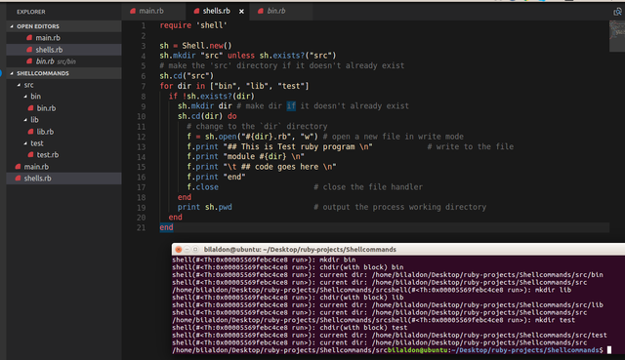The image size is (625, 360).
Task: Click the terminal prompt cursor block
Action: pyautogui.click(x=609, y=350)
